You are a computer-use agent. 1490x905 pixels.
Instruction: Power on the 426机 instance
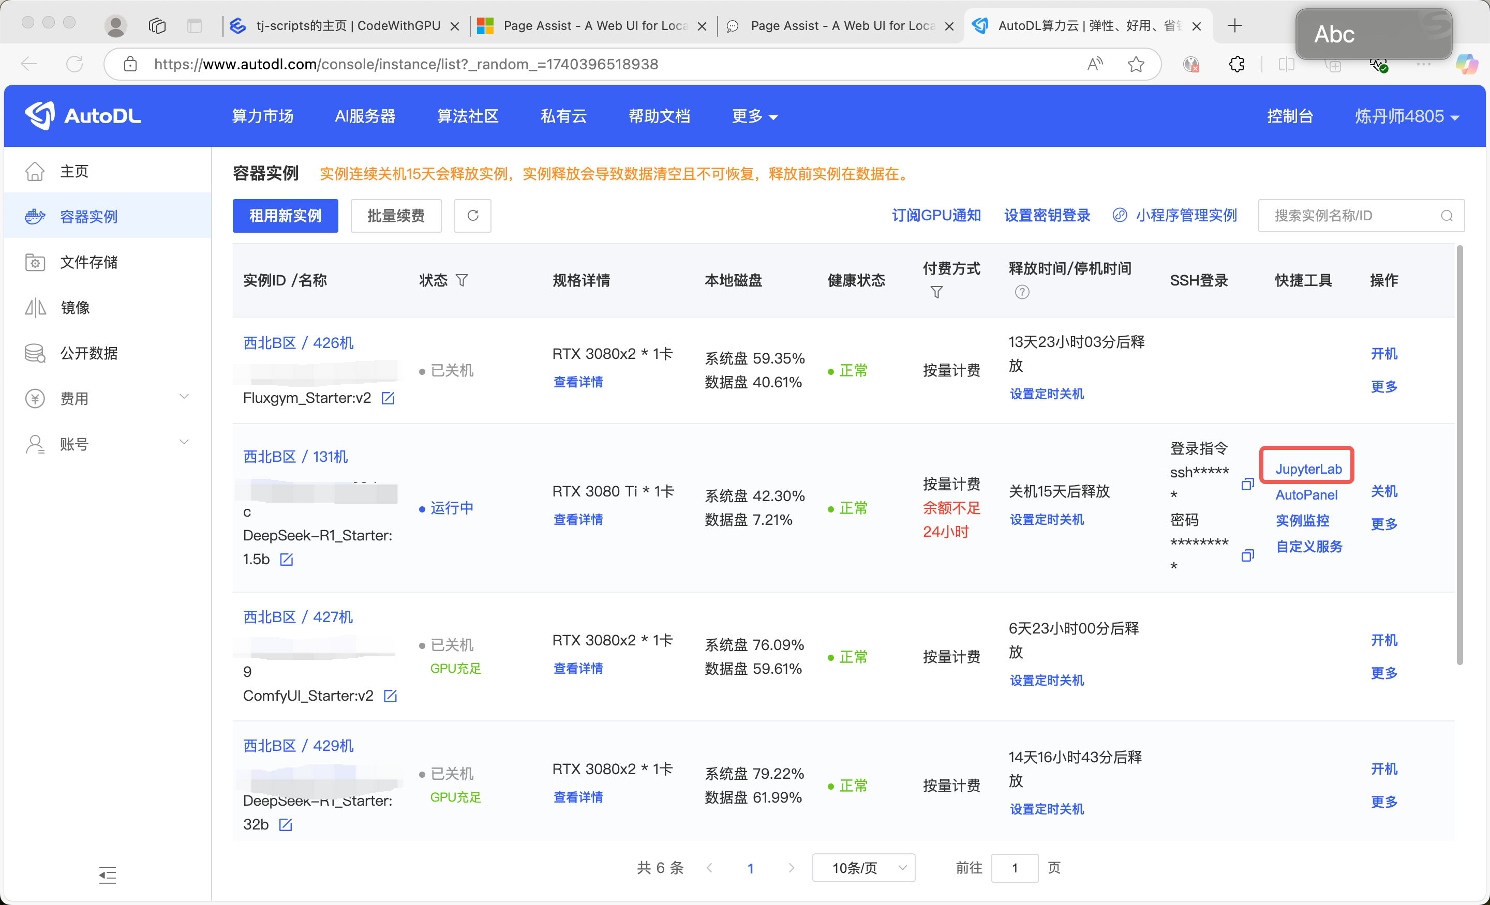[1383, 354]
